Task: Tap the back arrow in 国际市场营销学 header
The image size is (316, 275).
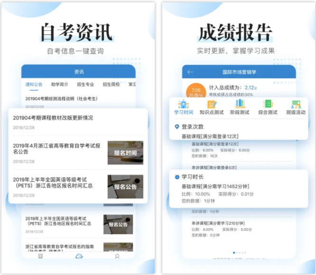Action: 190,72
